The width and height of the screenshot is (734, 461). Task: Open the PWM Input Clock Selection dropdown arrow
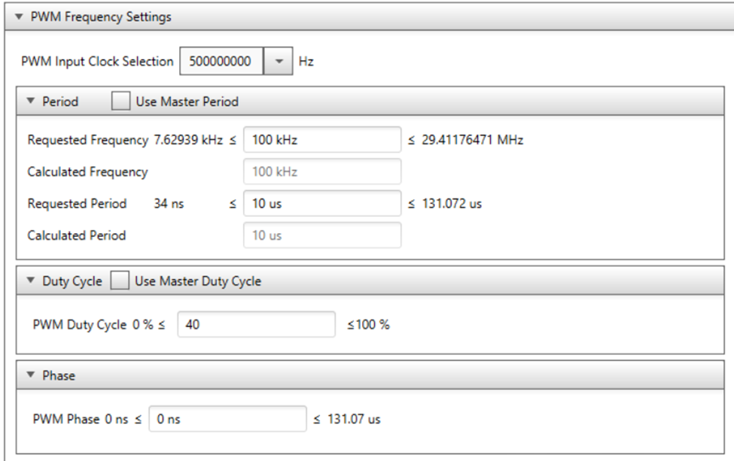click(279, 62)
